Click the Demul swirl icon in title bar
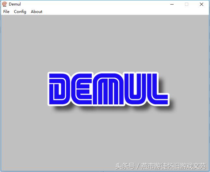 pyautogui.click(x=5, y=4)
